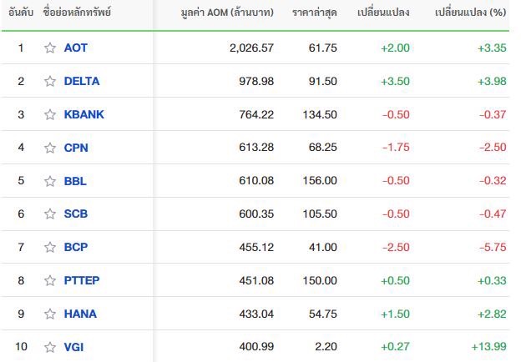526x362 pixels.
Task: Click the star icon next to VGI
Action: click(x=50, y=347)
